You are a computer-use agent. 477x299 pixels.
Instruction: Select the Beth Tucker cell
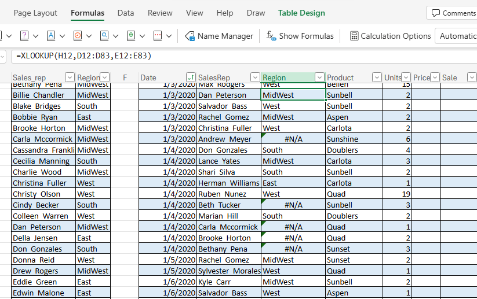click(229, 205)
